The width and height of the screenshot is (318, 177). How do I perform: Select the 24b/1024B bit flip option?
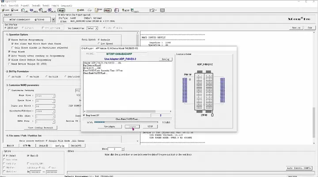65,77
